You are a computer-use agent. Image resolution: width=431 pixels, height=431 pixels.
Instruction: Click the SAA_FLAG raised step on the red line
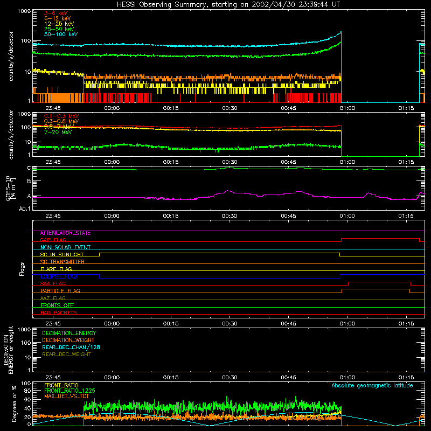380,282
